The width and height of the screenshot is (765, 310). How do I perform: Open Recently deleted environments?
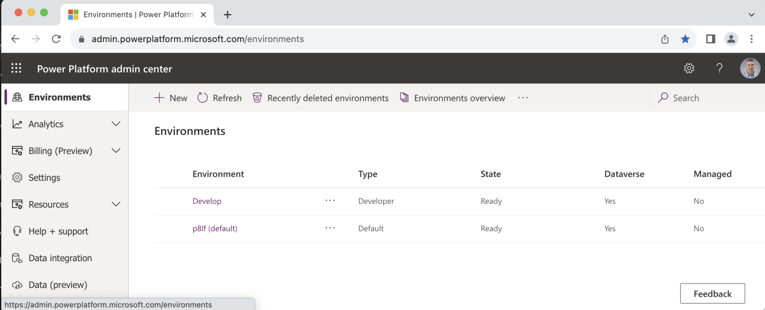coord(320,98)
